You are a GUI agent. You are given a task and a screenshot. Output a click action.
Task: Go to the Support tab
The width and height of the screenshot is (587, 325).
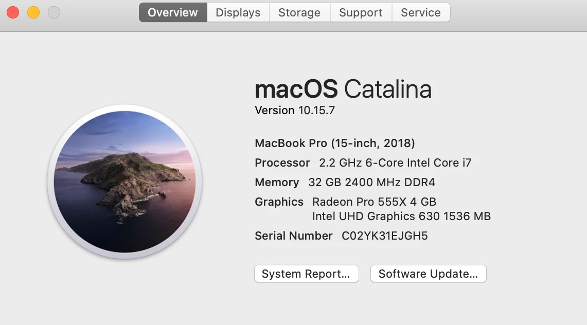pyautogui.click(x=361, y=12)
